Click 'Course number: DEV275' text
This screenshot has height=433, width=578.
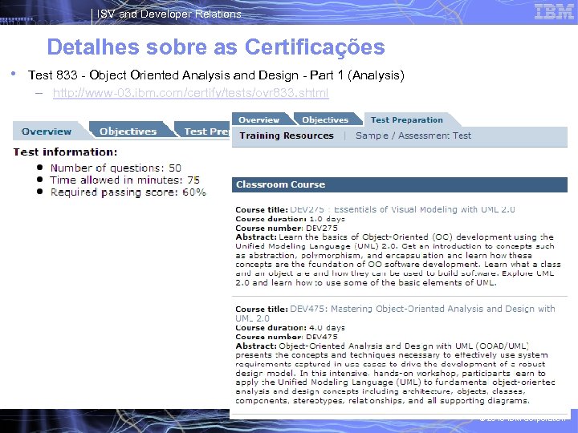[x=287, y=228]
